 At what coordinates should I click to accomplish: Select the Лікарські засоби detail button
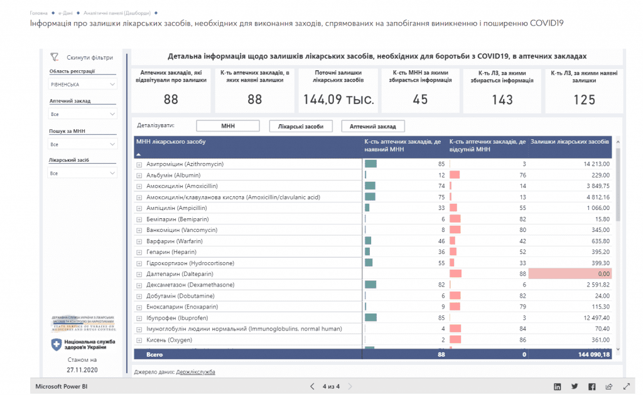(300, 126)
